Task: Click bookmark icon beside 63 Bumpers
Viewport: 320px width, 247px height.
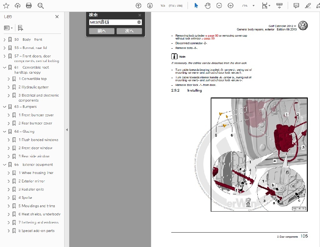Action: [x=10, y=107]
